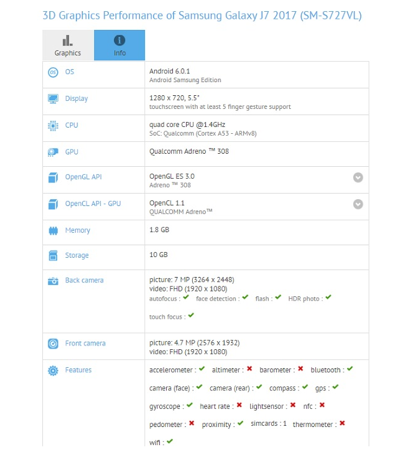Click the OS label
Screen dimensions: 418x455
[70, 72]
